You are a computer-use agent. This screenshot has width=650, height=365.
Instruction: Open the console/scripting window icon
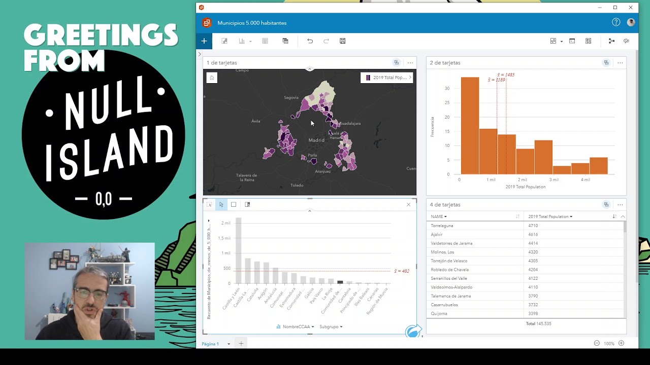click(572, 41)
